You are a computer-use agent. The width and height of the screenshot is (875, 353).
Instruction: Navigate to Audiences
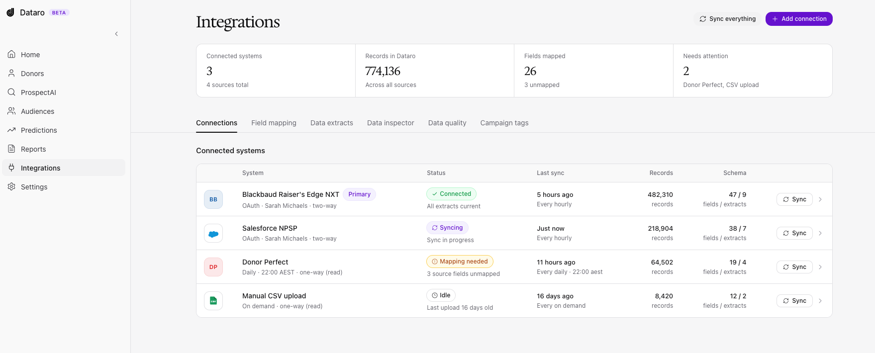[64, 111]
